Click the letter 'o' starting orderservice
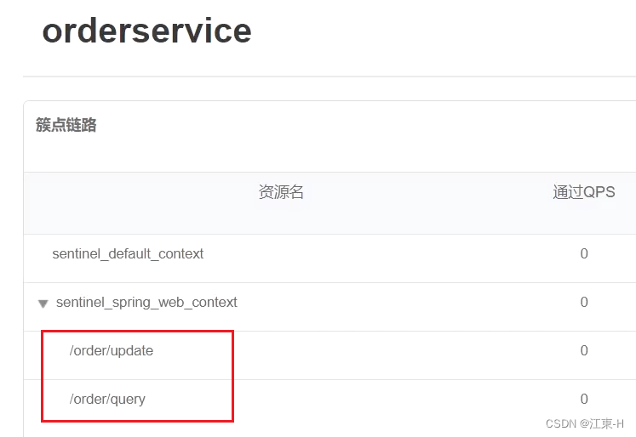This screenshot has width=636, height=437. pos(53,32)
